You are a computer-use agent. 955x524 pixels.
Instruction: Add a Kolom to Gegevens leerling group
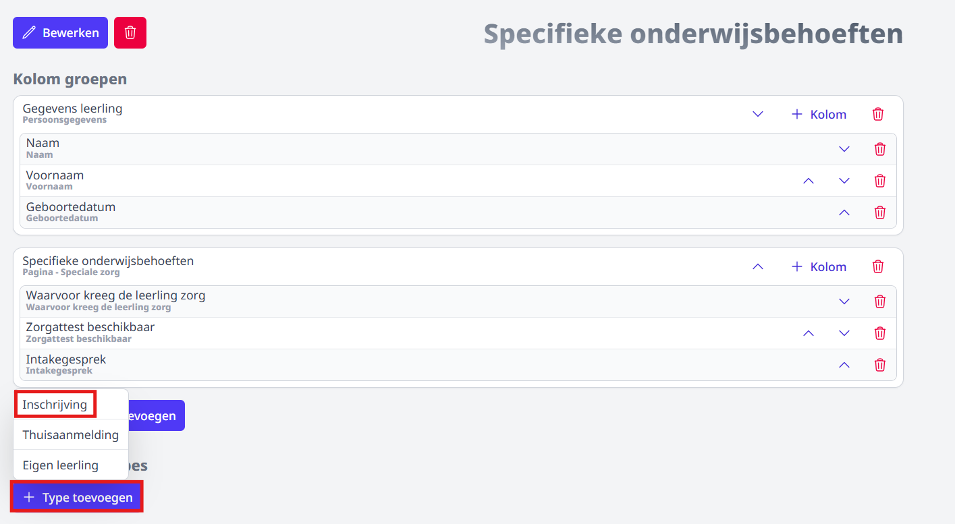tap(819, 114)
